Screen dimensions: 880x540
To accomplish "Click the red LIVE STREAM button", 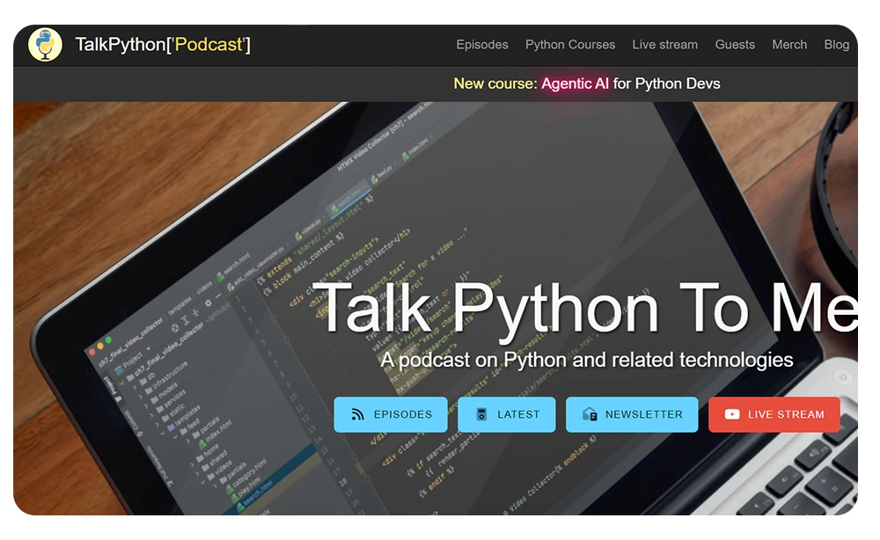I will [774, 414].
